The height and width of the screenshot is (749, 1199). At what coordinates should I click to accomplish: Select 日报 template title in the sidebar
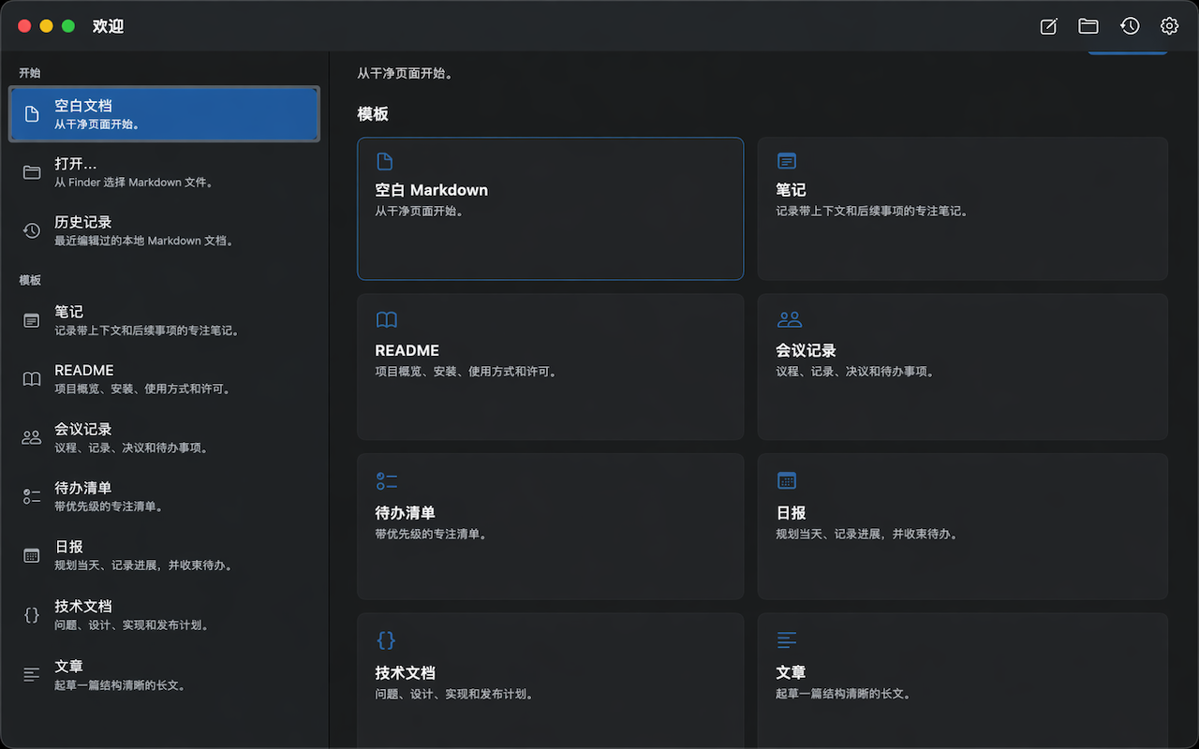(69, 547)
